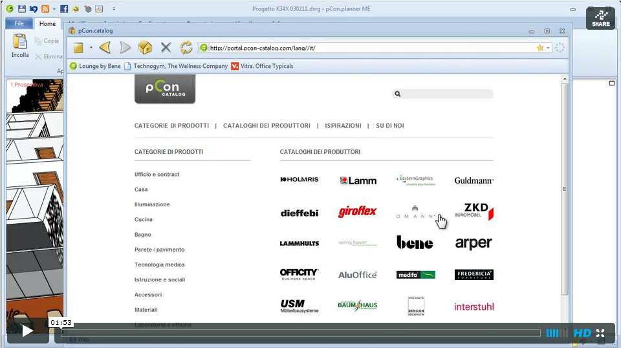Click the catalog page vertical scrollbar
Screen dimensions: 621x348
click(565, 189)
